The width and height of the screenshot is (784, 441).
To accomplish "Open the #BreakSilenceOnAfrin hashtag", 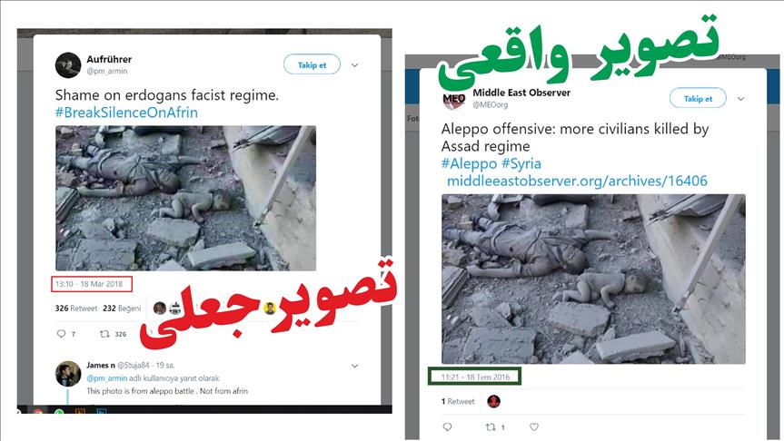I will [x=126, y=113].
